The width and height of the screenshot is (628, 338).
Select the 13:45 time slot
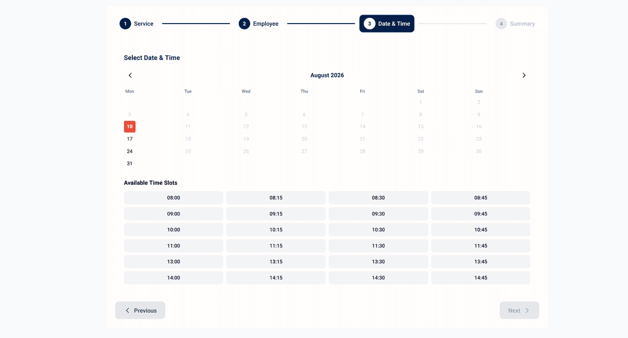pos(481,262)
